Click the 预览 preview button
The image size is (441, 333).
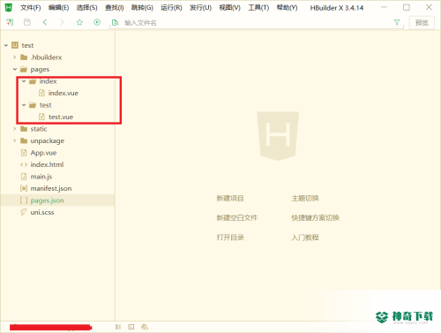pos(422,23)
